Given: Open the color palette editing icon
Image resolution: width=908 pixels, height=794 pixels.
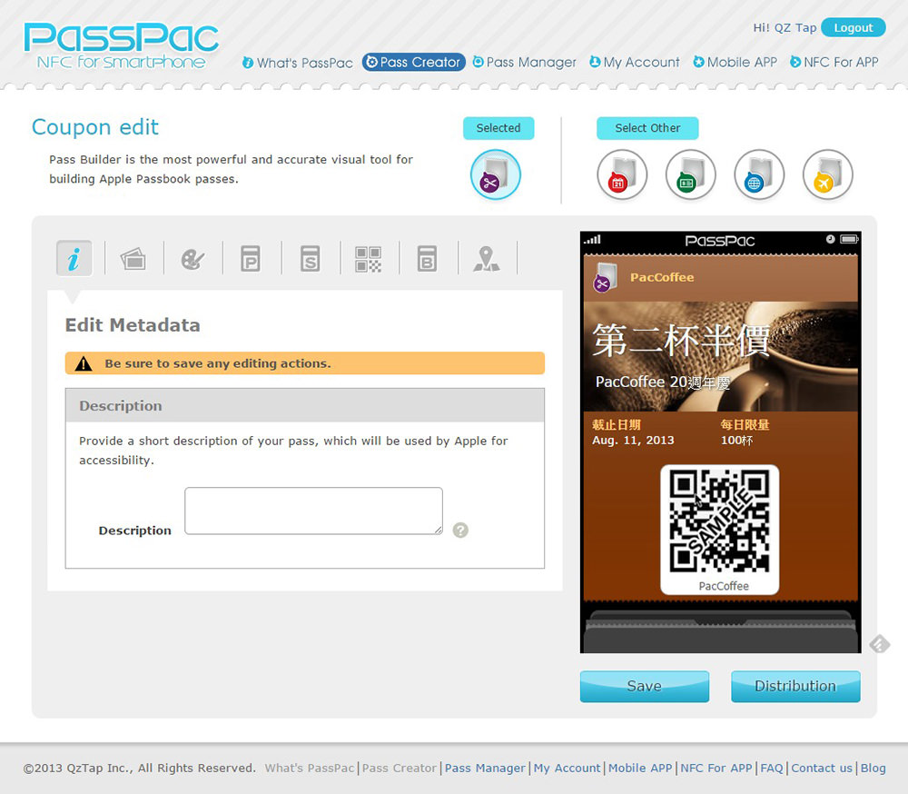Looking at the screenshot, I should click(192, 259).
